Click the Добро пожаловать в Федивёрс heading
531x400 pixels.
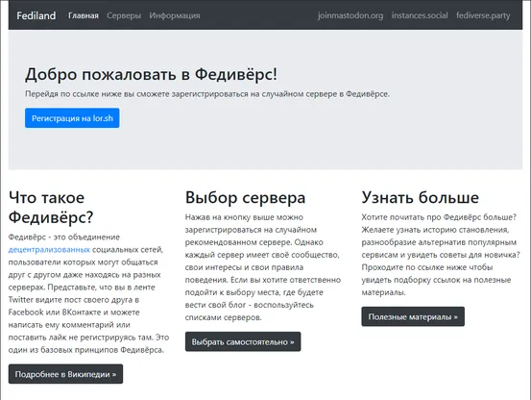click(x=151, y=74)
